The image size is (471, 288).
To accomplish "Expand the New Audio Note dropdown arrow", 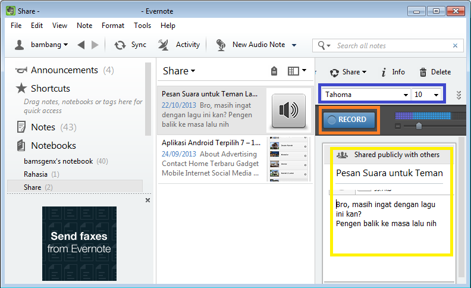I will 294,45.
